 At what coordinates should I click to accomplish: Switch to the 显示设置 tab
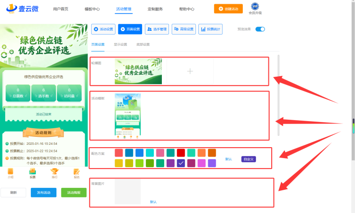[120, 44]
